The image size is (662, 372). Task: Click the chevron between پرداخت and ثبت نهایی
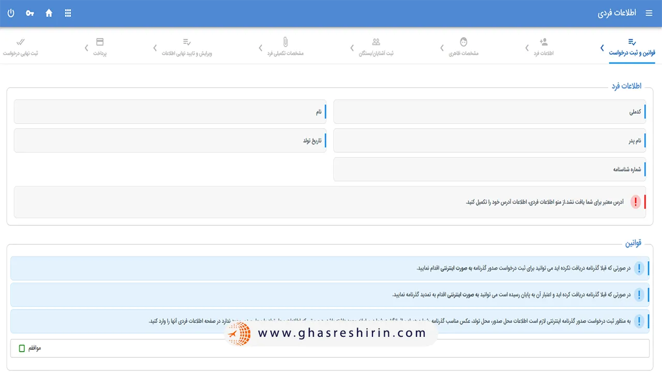[86, 48]
